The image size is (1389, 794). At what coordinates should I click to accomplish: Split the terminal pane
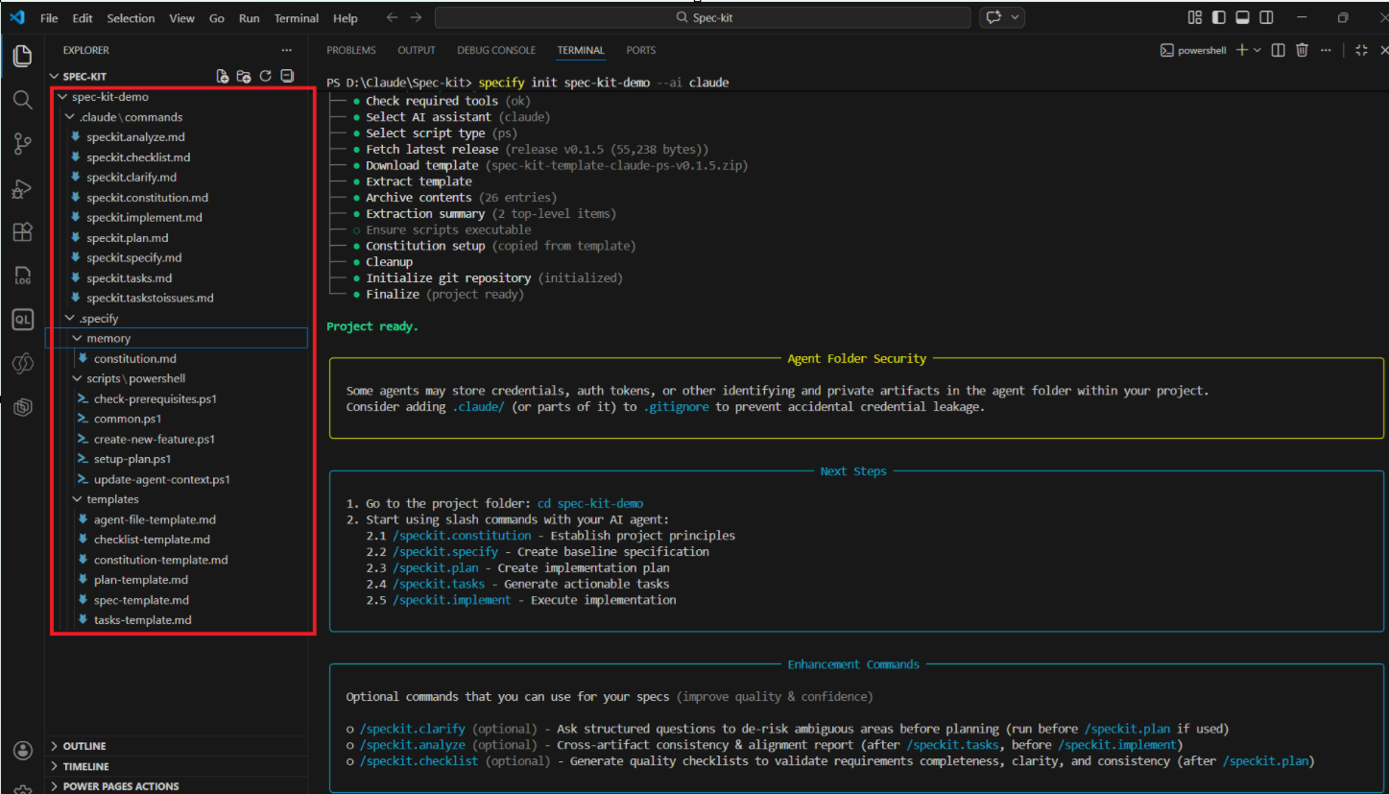[1278, 50]
